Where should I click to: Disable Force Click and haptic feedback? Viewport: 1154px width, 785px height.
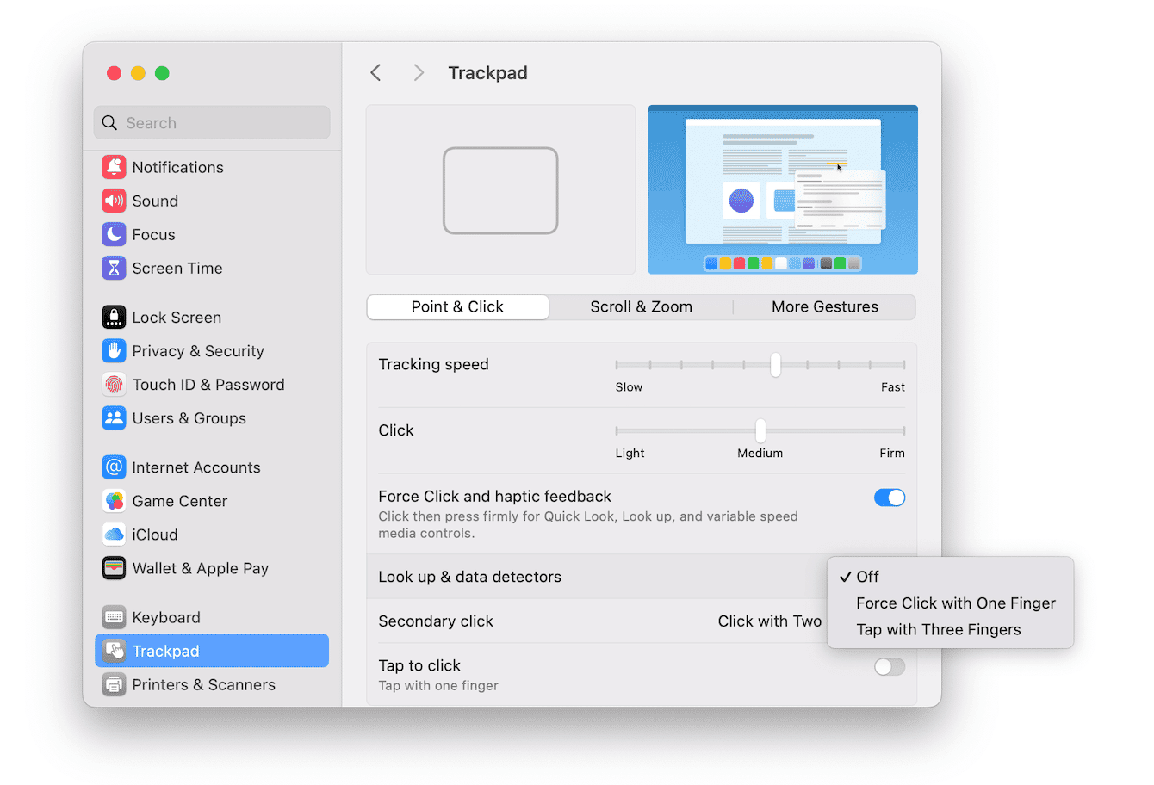coord(890,498)
